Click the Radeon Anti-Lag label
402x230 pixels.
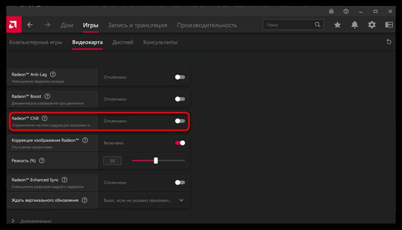tap(29, 74)
